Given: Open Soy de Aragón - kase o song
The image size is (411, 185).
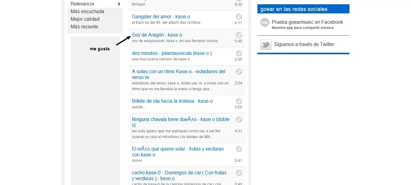Looking at the screenshot, I should (x=157, y=35).
